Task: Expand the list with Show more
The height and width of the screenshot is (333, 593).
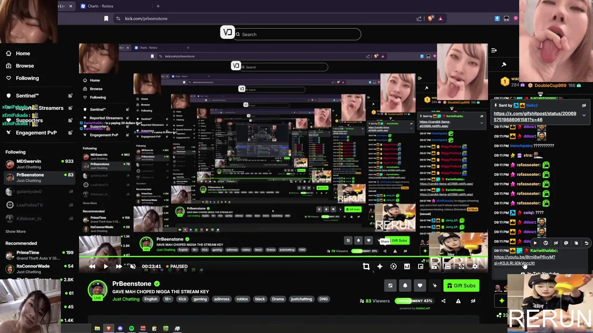Action: pos(16,231)
